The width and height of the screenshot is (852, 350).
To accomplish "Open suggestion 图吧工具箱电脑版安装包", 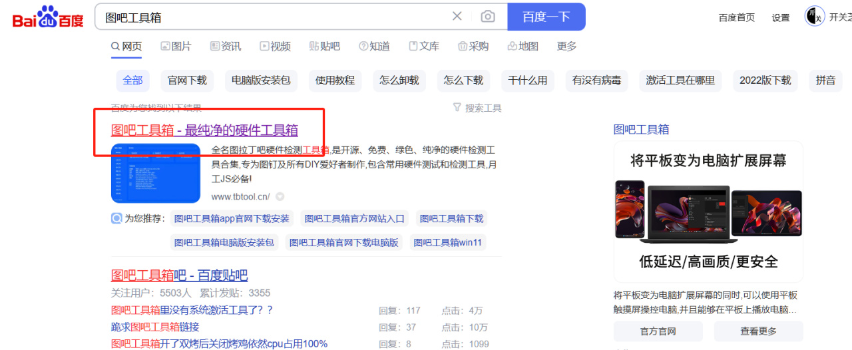I will [224, 242].
